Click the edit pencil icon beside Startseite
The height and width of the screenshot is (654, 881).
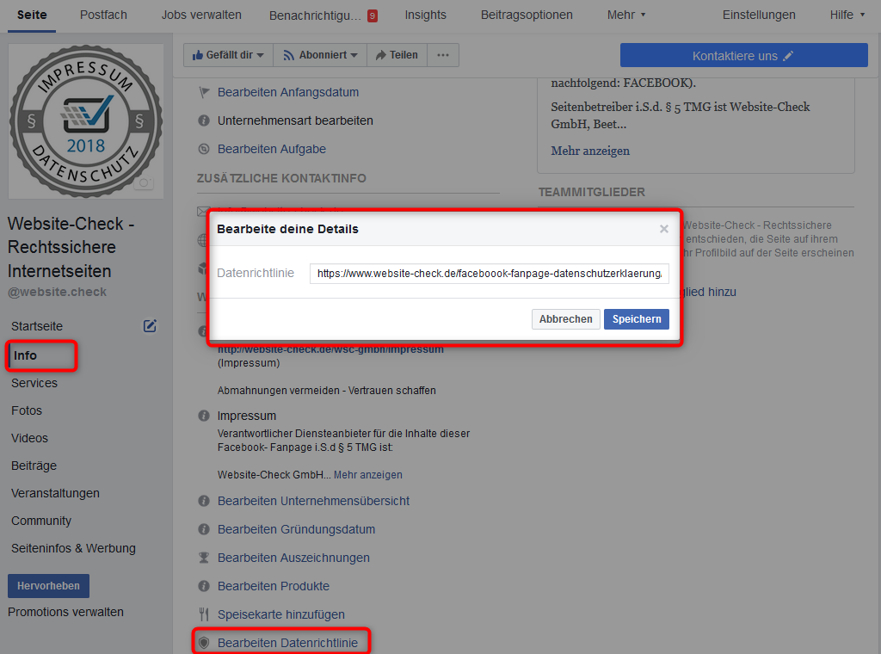150,326
